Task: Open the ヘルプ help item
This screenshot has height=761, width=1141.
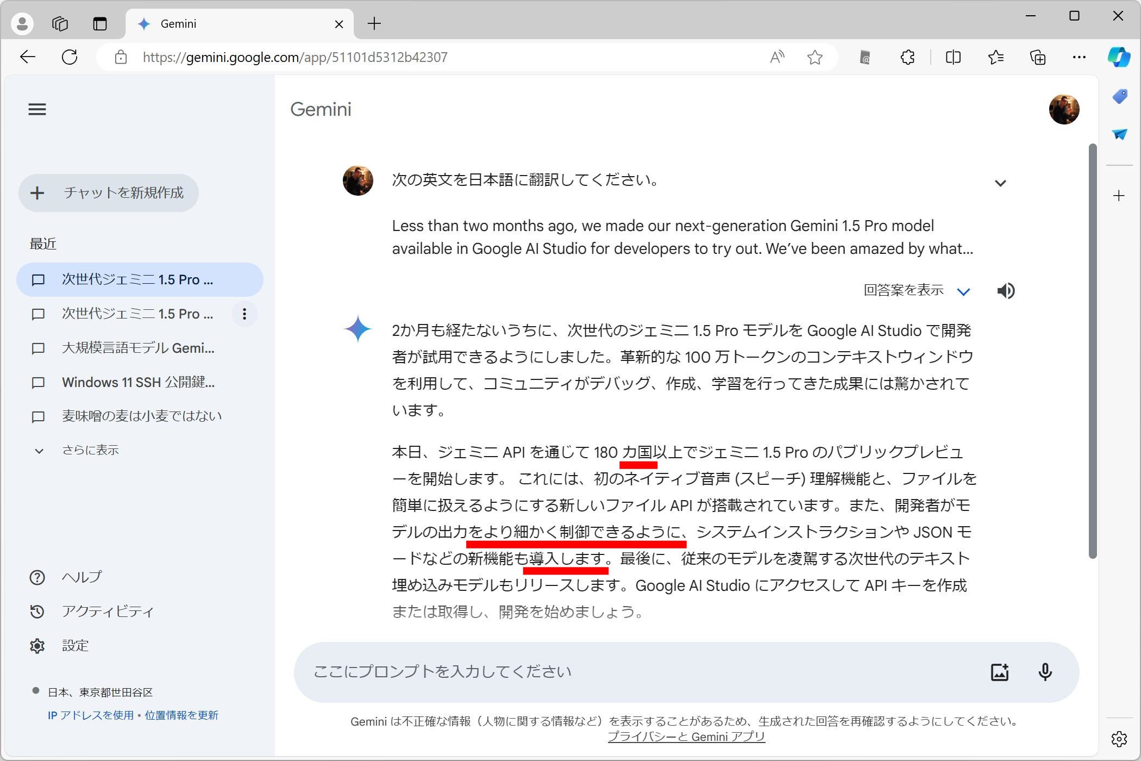Action: 65,577
